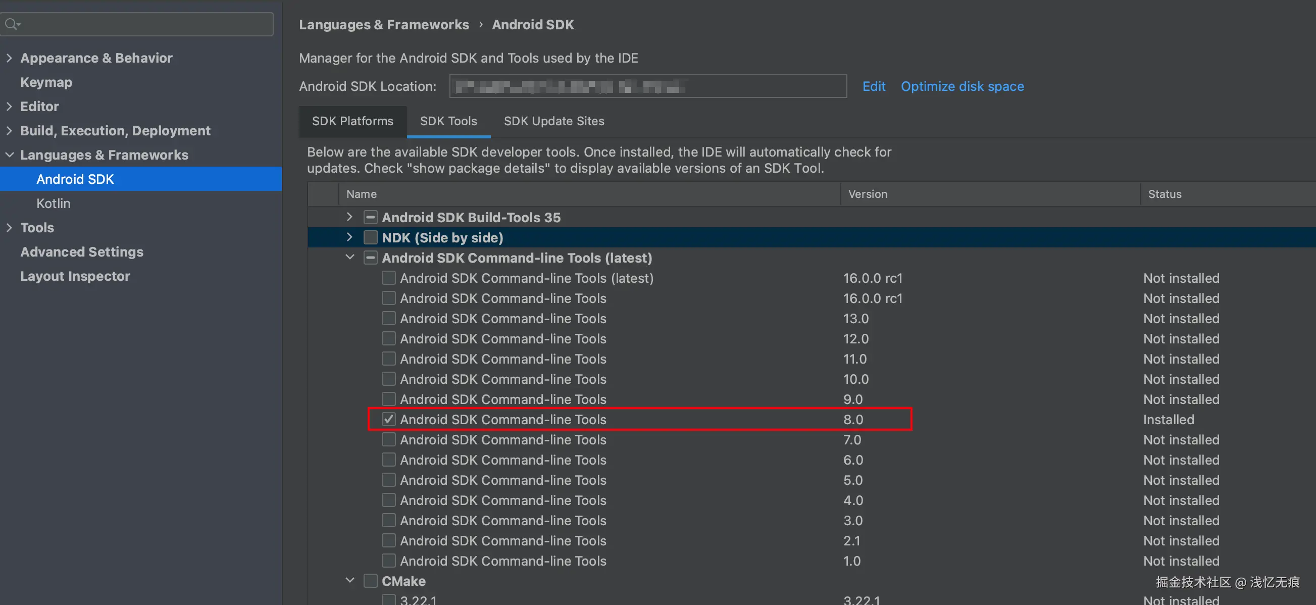1316x605 pixels.
Task: Collapse the CMake group
Action: coord(349,580)
